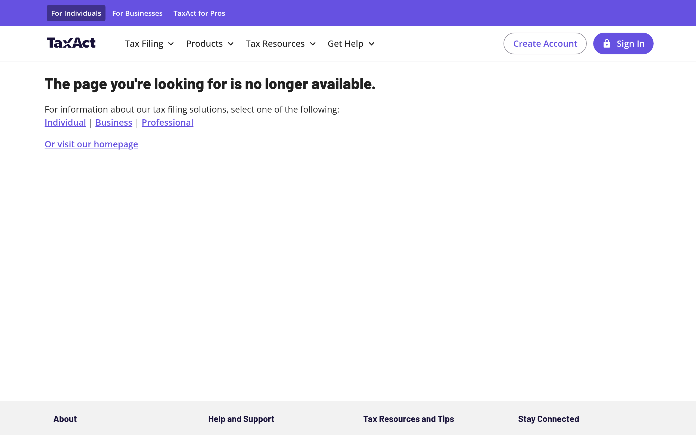Click the About footer heading
This screenshot has width=696, height=435.
[x=65, y=419]
